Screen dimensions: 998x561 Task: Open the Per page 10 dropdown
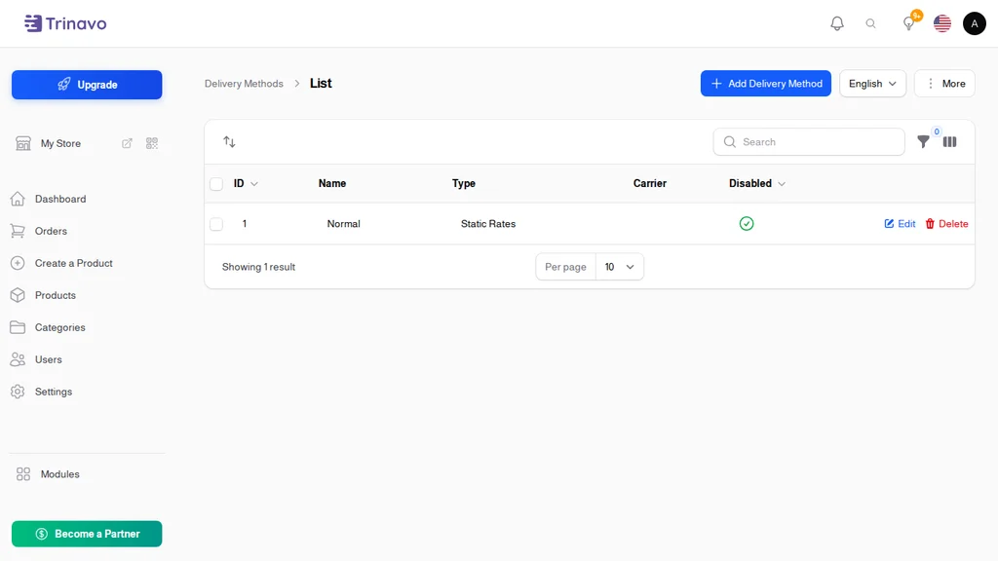pyautogui.click(x=619, y=267)
